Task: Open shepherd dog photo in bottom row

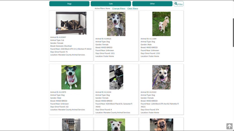Action: click(161, 124)
